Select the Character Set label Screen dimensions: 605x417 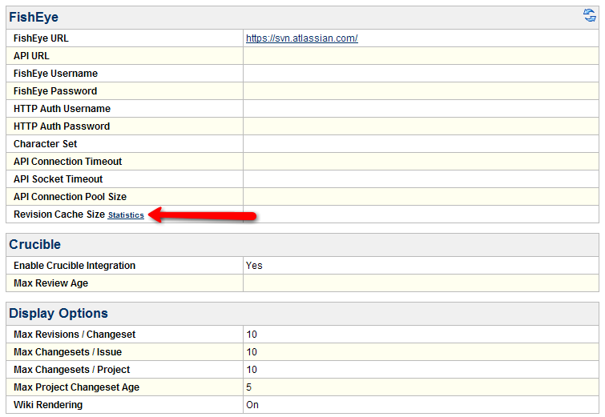tap(45, 144)
